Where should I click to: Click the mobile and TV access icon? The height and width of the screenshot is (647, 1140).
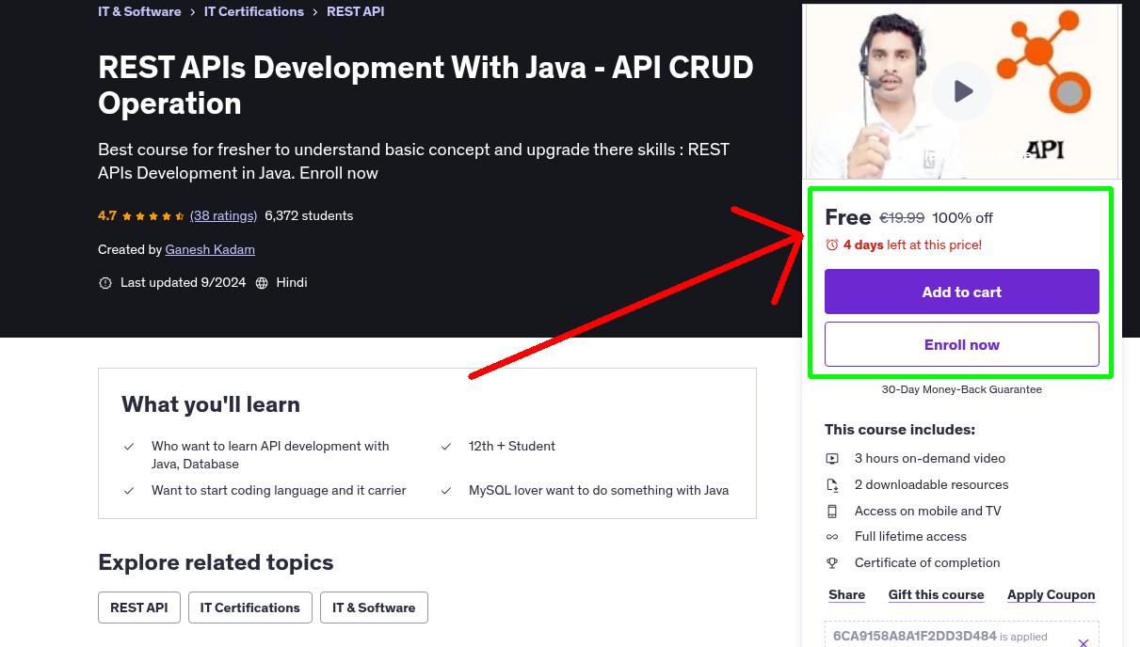tap(832, 511)
